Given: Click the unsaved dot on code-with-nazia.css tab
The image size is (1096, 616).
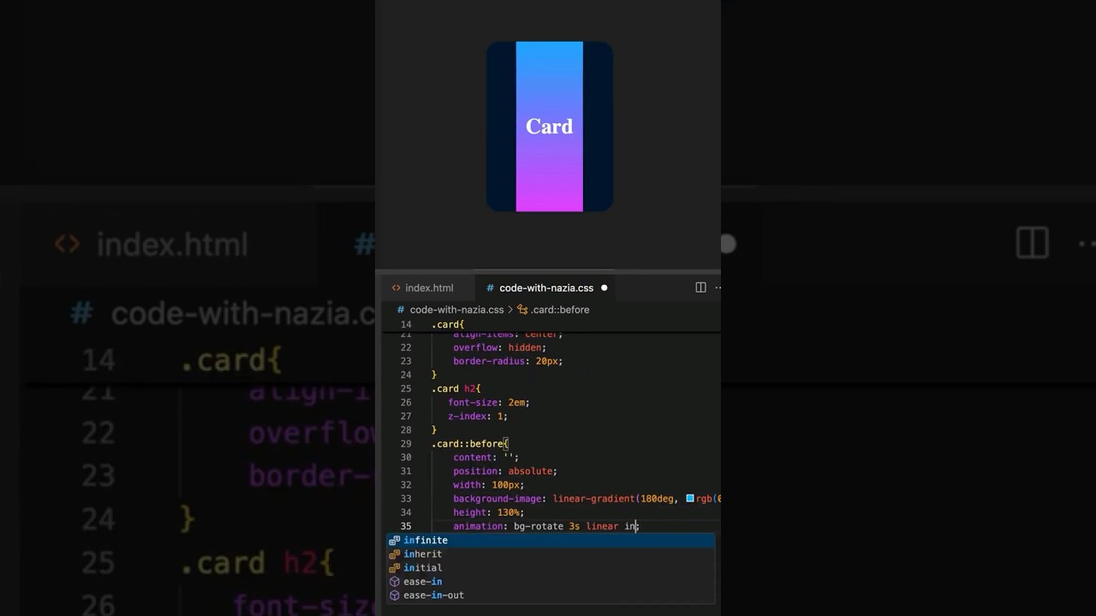Looking at the screenshot, I should coord(604,288).
